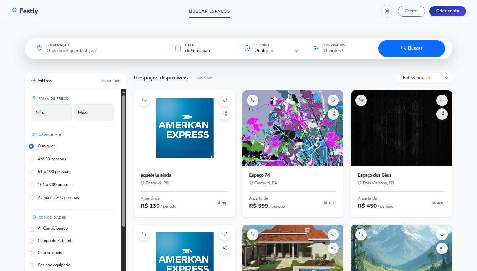Click the Mín. price input

52,112
